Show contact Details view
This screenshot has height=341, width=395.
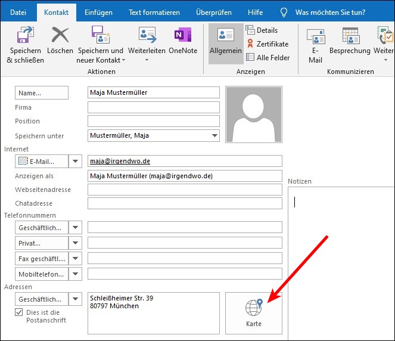tap(262, 30)
